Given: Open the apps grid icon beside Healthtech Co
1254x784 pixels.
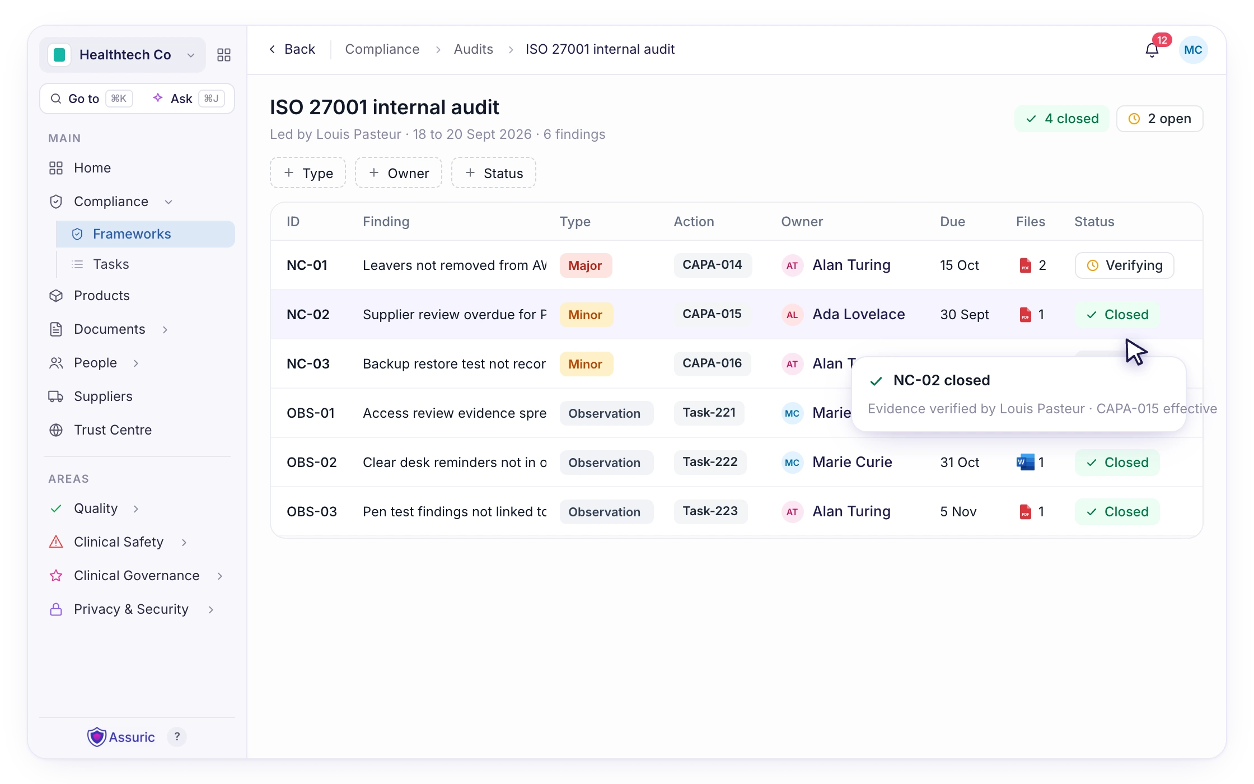Looking at the screenshot, I should click(224, 55).
